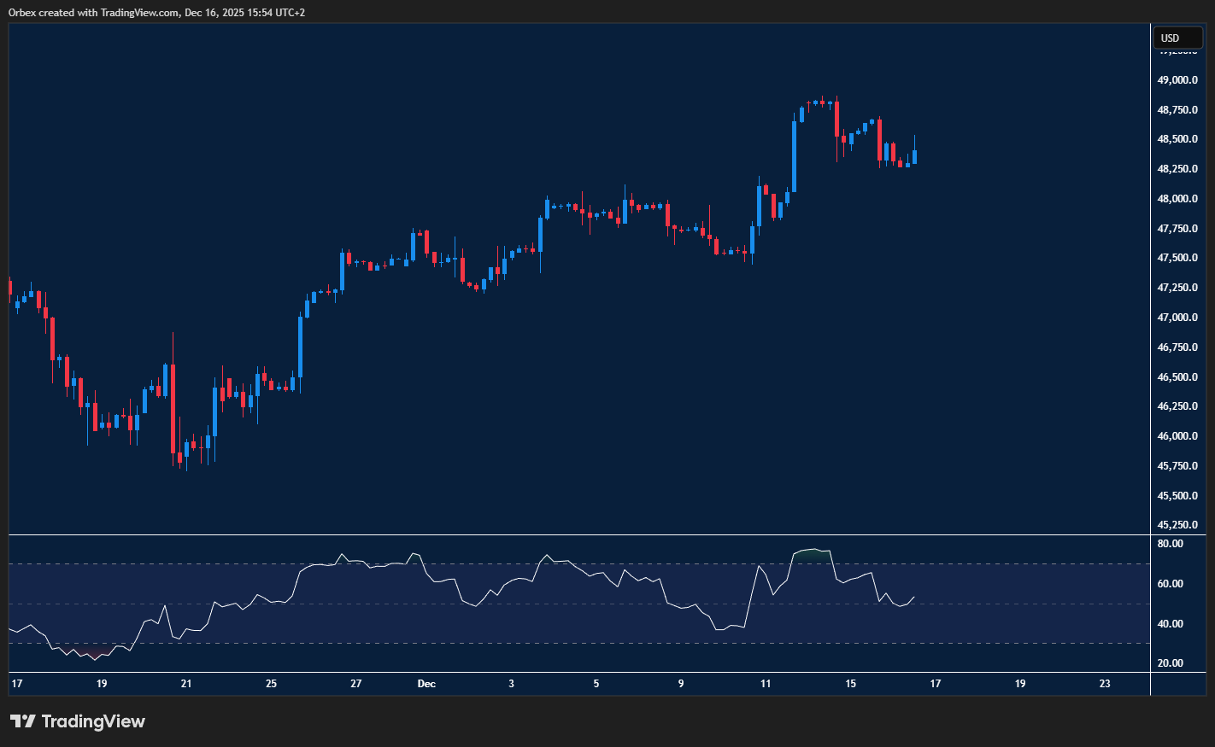
Task: Click the divider between price and RSI panes
Action: coord(579,535)
